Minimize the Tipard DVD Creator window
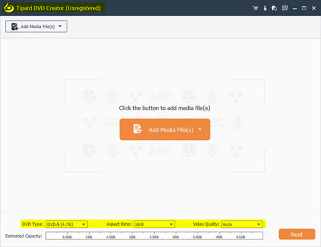 tap(295, 9)
